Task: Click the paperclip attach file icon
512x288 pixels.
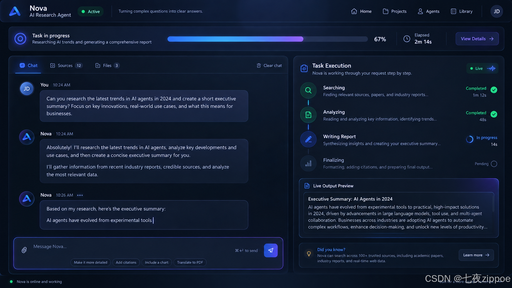Action: tap(24, 250)
